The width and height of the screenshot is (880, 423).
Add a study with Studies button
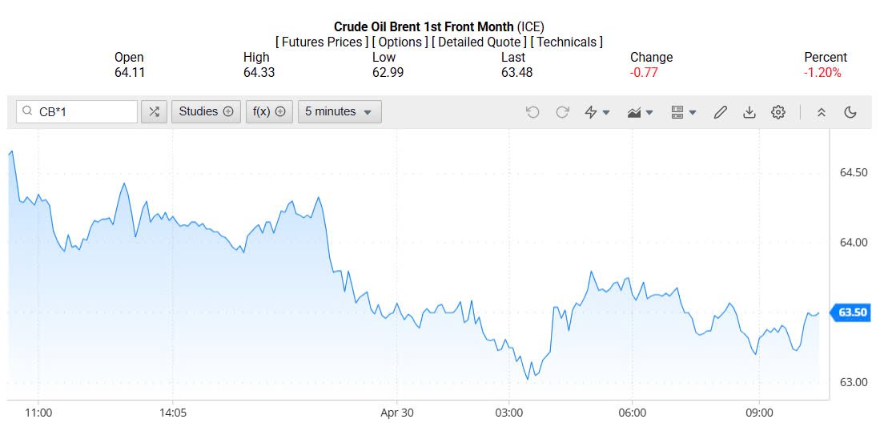point(206,112)
